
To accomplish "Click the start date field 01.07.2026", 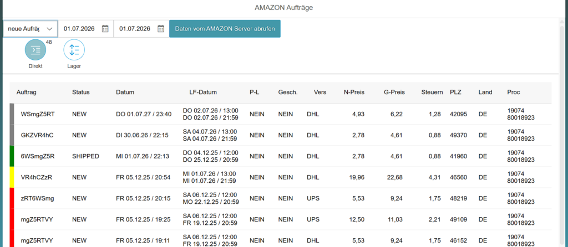I will 79,29.
